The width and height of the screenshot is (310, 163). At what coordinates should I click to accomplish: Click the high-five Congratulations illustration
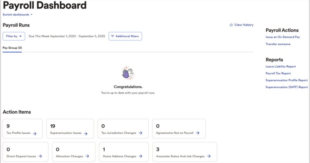point(128,73)
